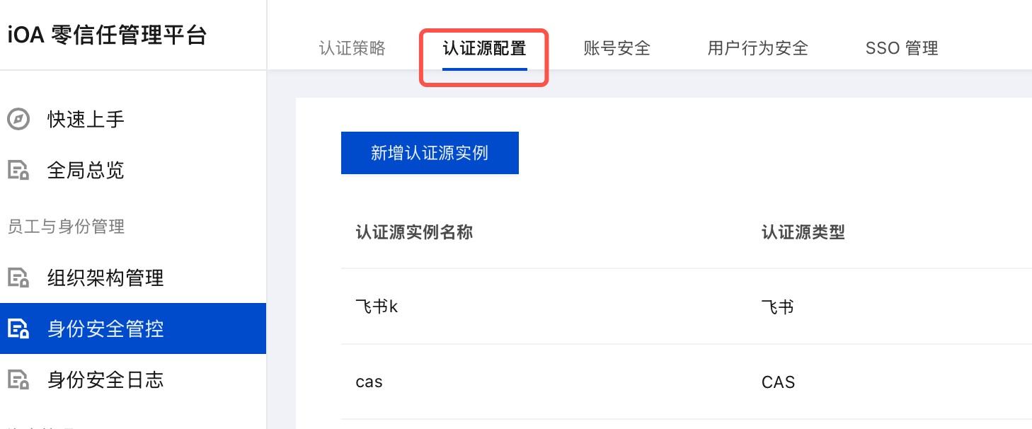Click the 认证源类型 column header
This screenshot has width=1032, height=429.
click(803, 232)
